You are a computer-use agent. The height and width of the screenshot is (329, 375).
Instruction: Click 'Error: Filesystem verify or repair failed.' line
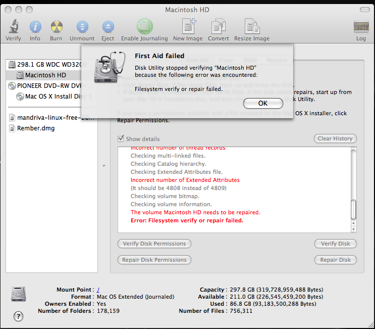tap(187, 220)
